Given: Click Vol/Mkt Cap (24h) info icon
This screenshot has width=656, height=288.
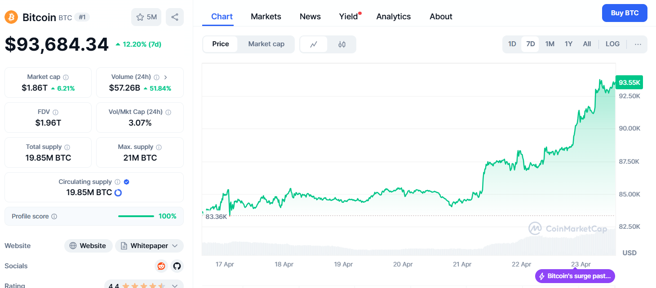Looking at the screenshot, I should (168, 112).
